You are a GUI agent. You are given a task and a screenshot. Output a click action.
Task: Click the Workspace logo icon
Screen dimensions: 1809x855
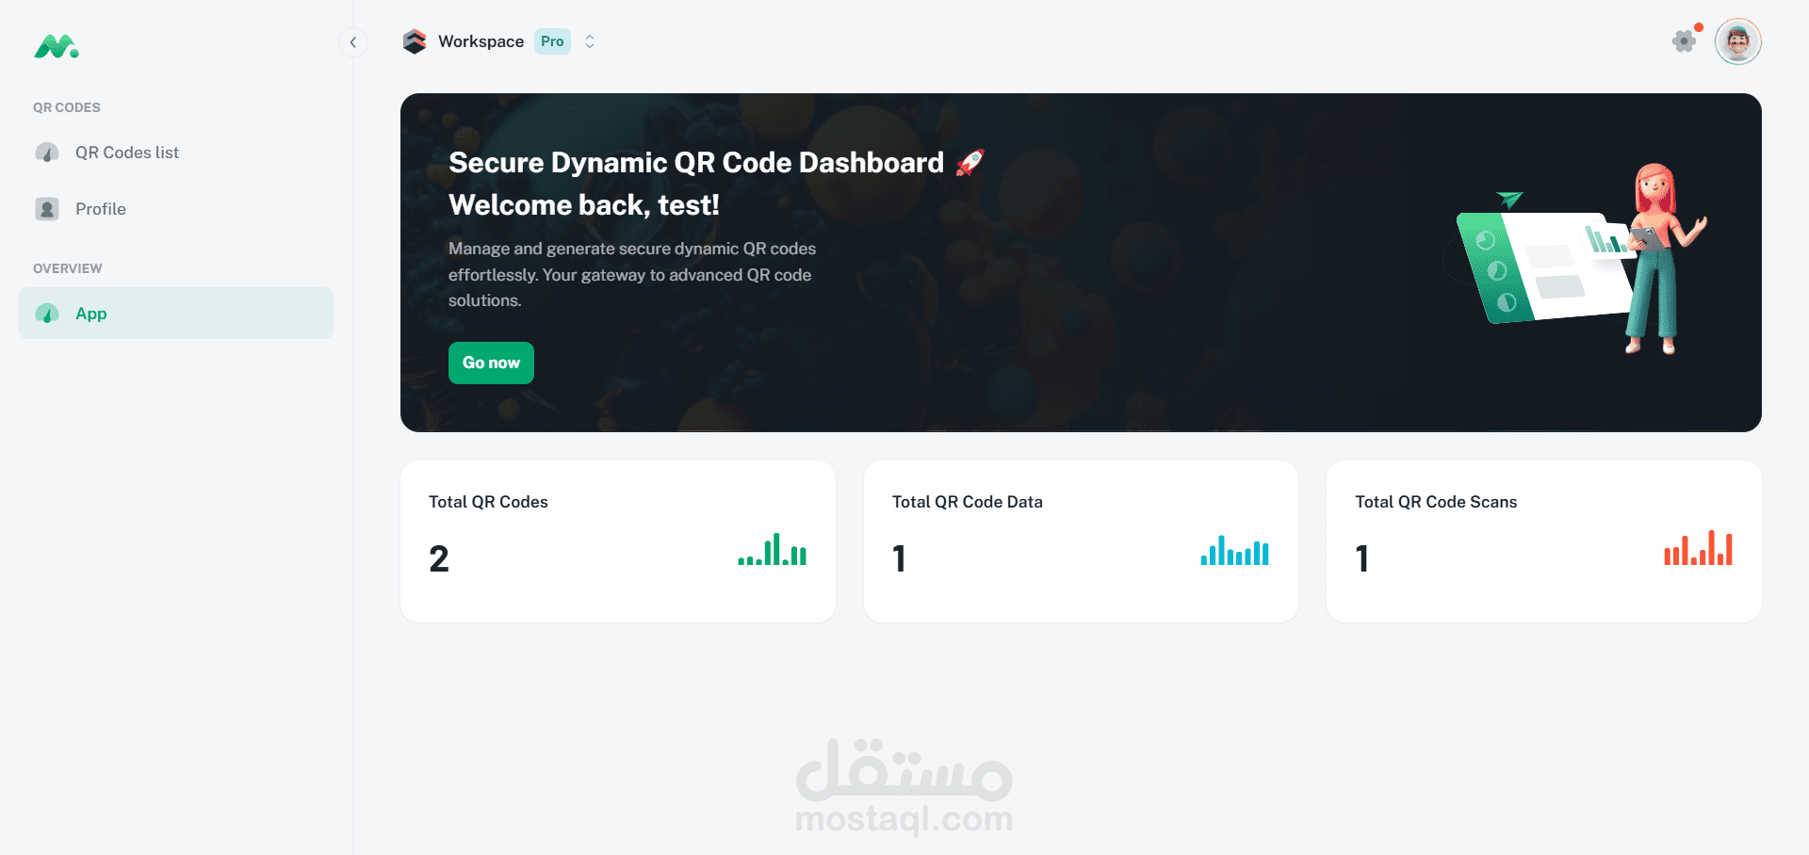tap(415, 41)
